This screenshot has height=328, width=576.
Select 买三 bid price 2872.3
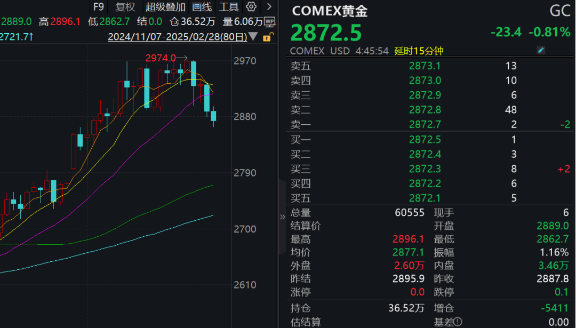coord(425,169)
